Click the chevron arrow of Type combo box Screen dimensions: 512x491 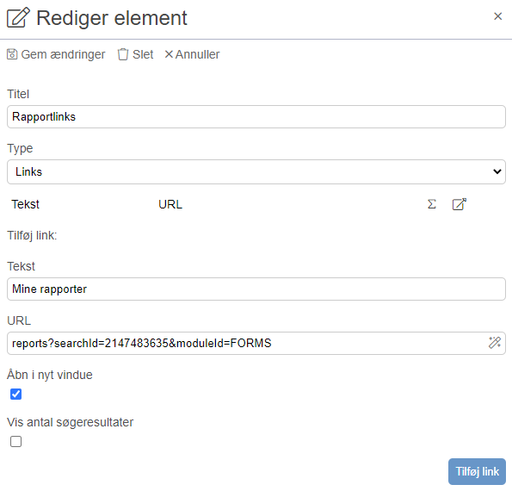tap(497, 171)
